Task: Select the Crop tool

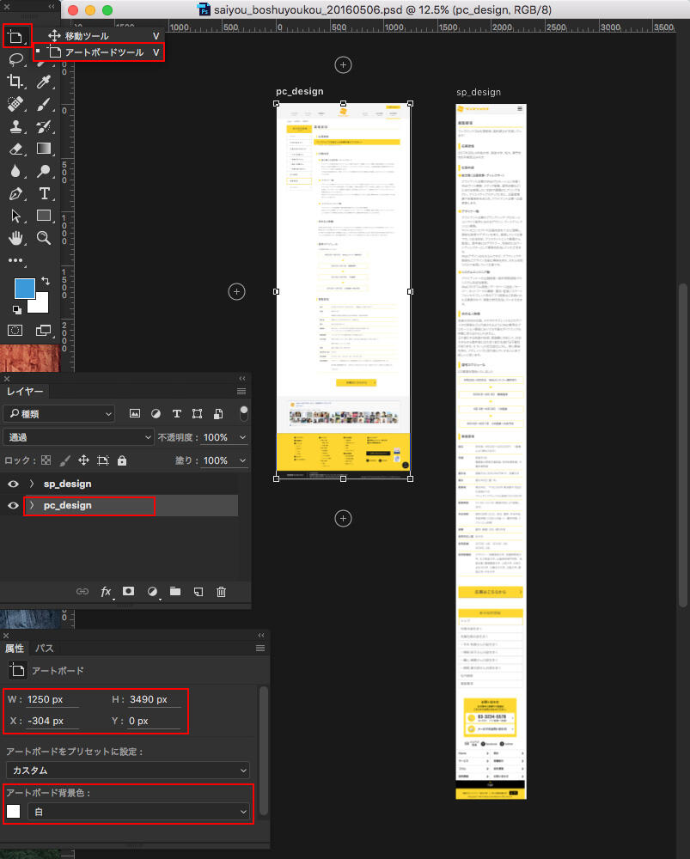Action: (x=15, y=82)
